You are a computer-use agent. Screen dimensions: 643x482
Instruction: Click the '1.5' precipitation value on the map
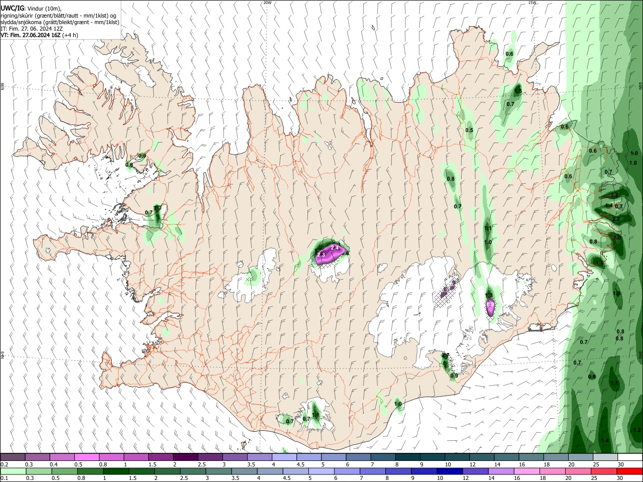[x=518, y=91]
